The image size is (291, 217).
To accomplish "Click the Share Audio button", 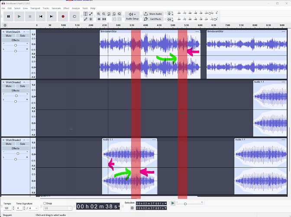I will (153, 14).
